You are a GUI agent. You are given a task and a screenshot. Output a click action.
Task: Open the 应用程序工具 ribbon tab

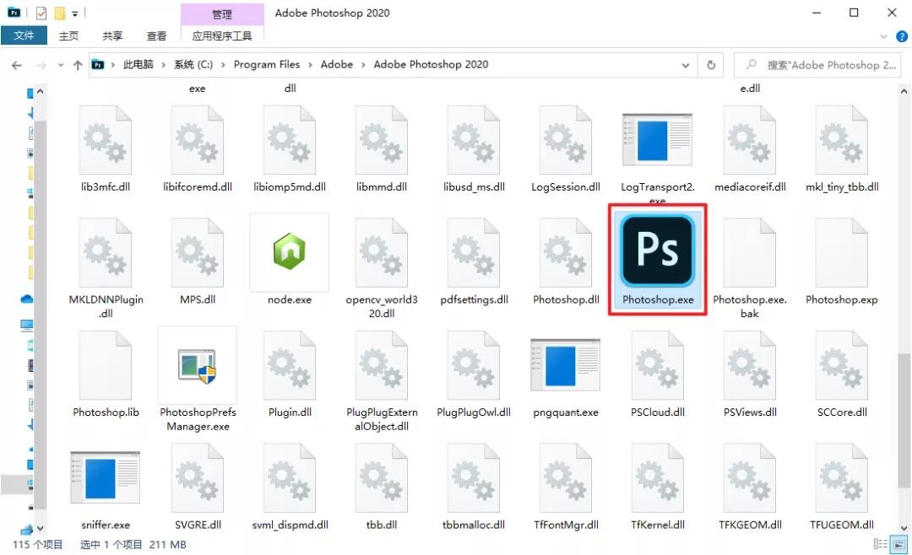click(x=222, y=35)
